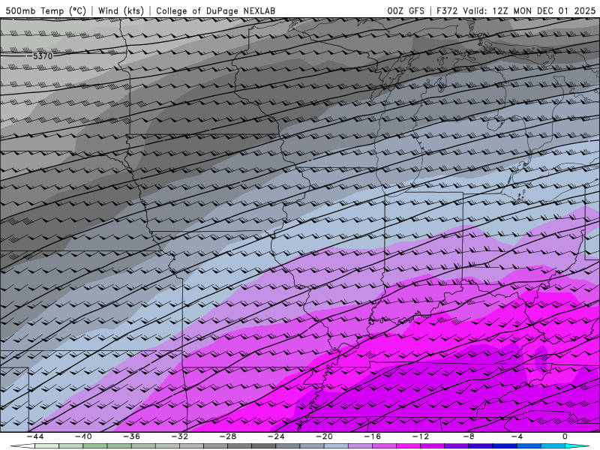
Task: Select the magenta swatch left of -12
Action: tap(409, 446)
